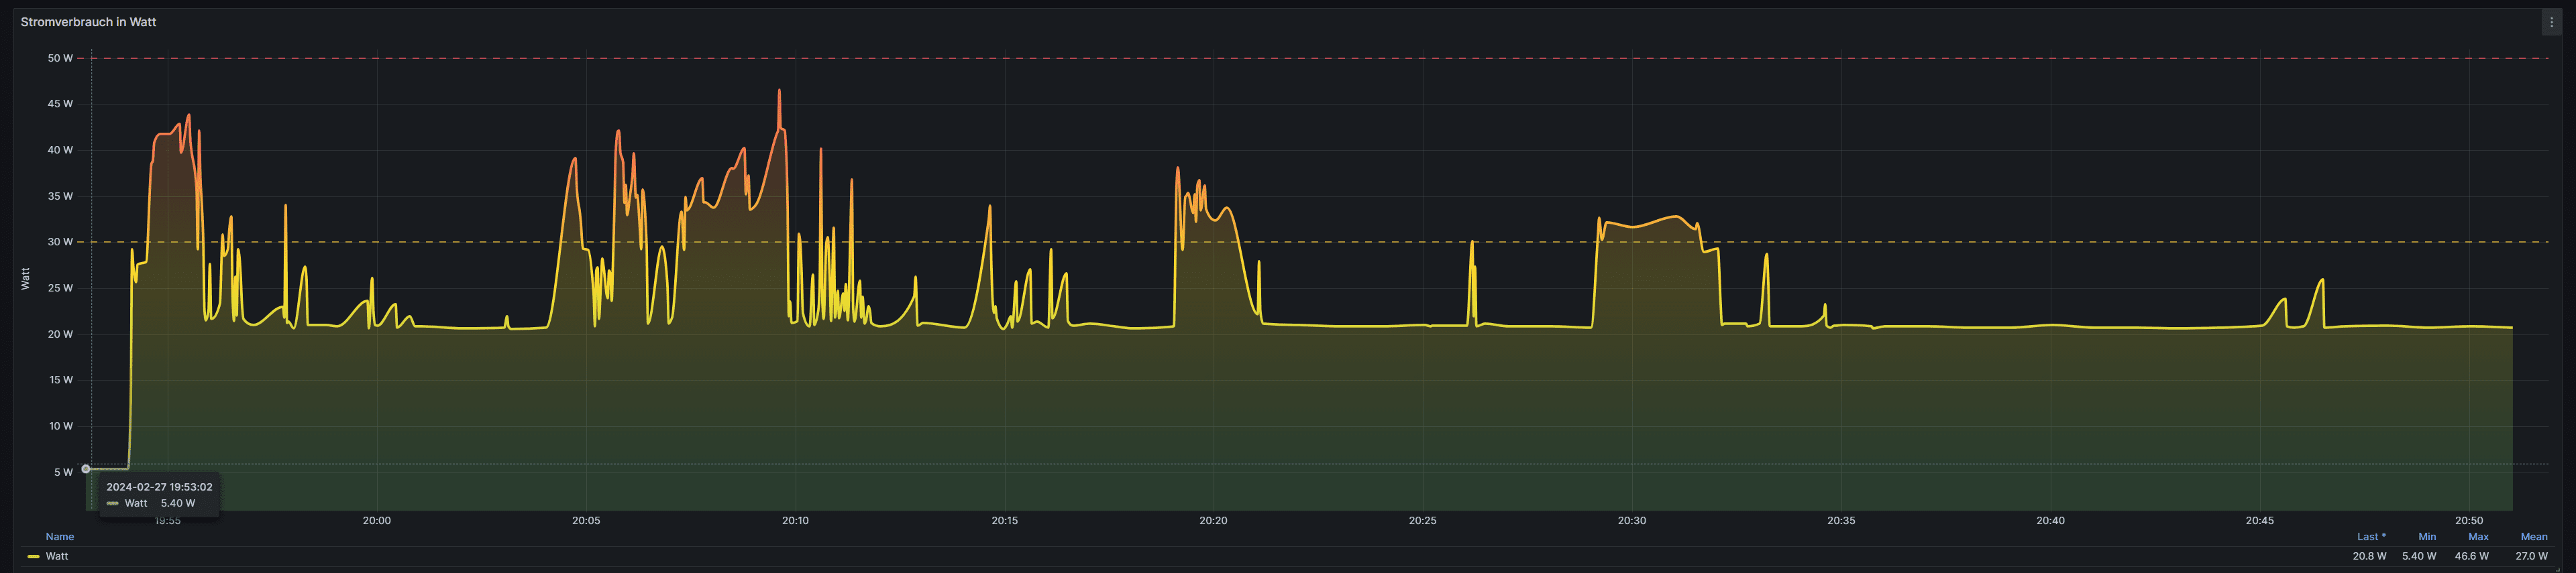Click the 5.40 W min value in legend row
This screenshot has height=573, width=2576.
pyautogui.click(x=2419, y=556)
